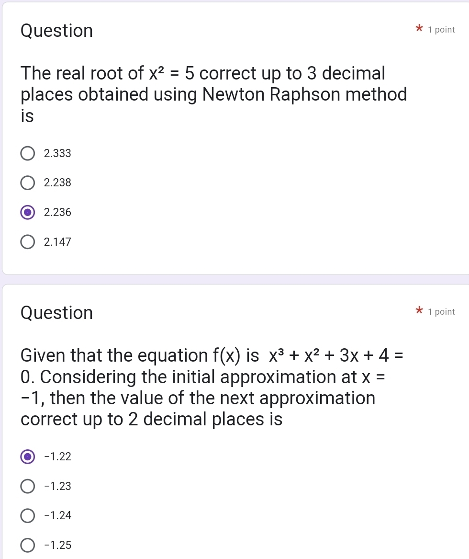Click the "−1.23" answer label text
The width and height of the screenshot is (469, 559).
point(57,487)
